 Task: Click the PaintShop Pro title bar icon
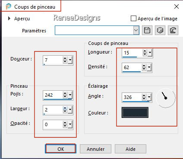[8, 6]
